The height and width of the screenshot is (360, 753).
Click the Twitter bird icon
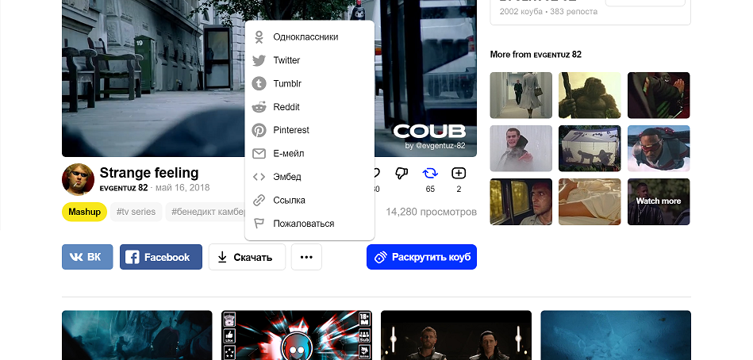pyautogui.click(x=259, y=60)
